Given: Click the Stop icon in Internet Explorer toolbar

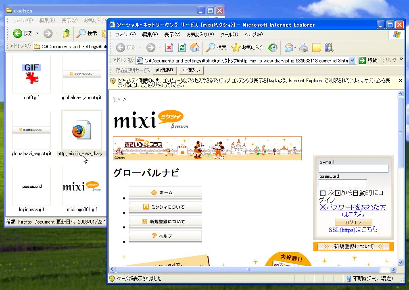Looking at the screenshot, I should [169, 48].
